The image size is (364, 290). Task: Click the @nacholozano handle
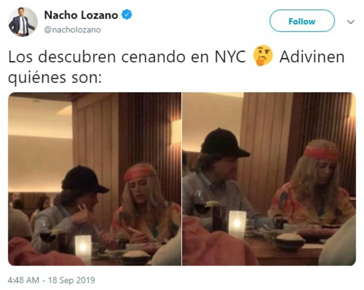point(72,30)
